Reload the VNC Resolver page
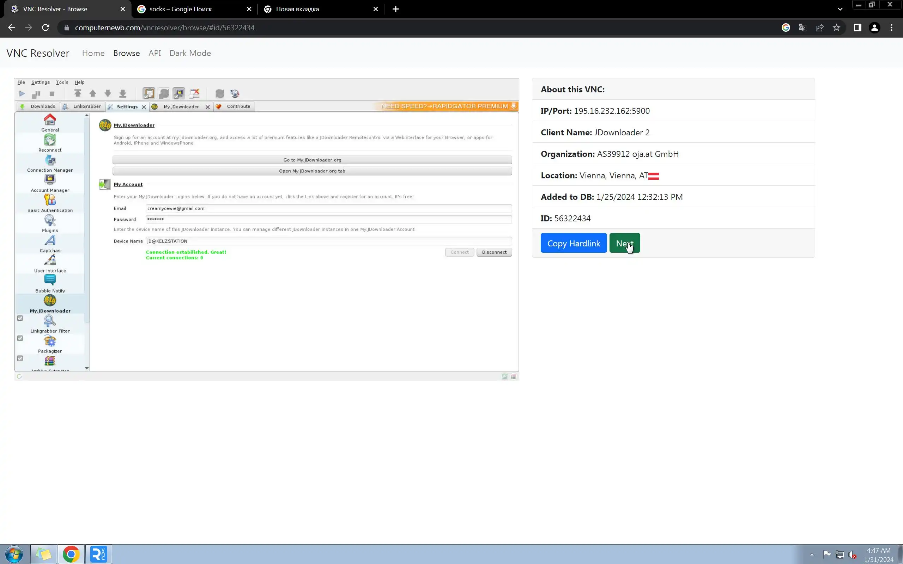The image size is (903, 564). click(x=46, y=27)
